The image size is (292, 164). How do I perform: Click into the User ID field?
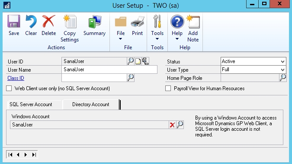point(94,61)
